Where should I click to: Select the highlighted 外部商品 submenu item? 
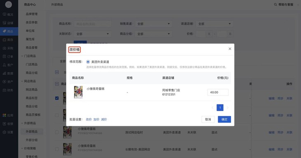[32, 132]
